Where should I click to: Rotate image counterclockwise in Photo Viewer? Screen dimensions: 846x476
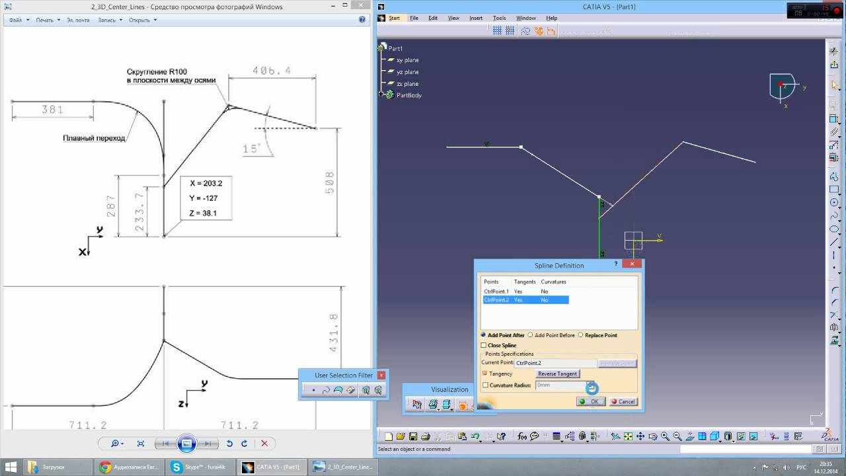point(229,444)
